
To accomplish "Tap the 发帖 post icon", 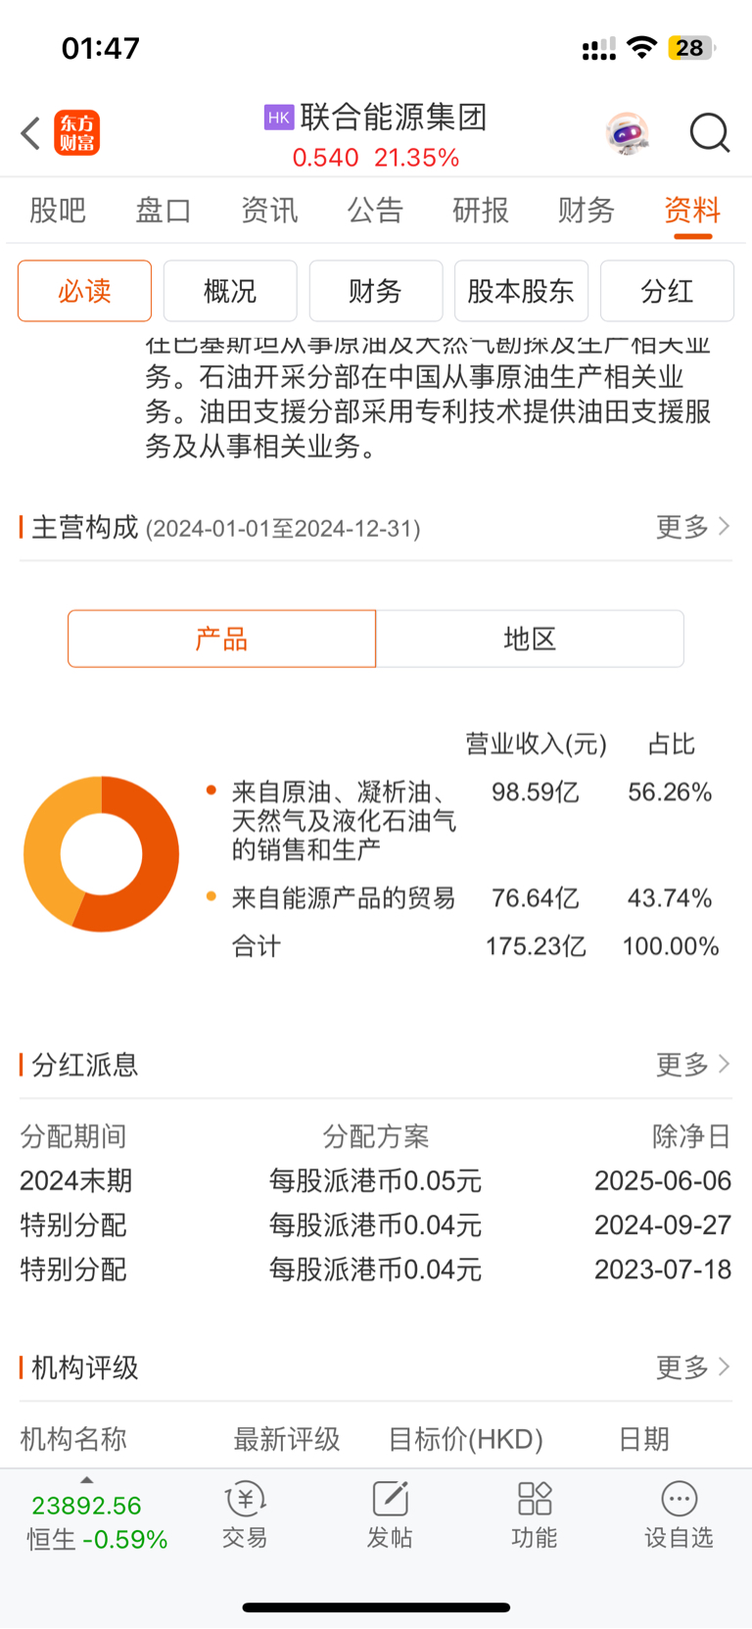I will pos(390,1514).
